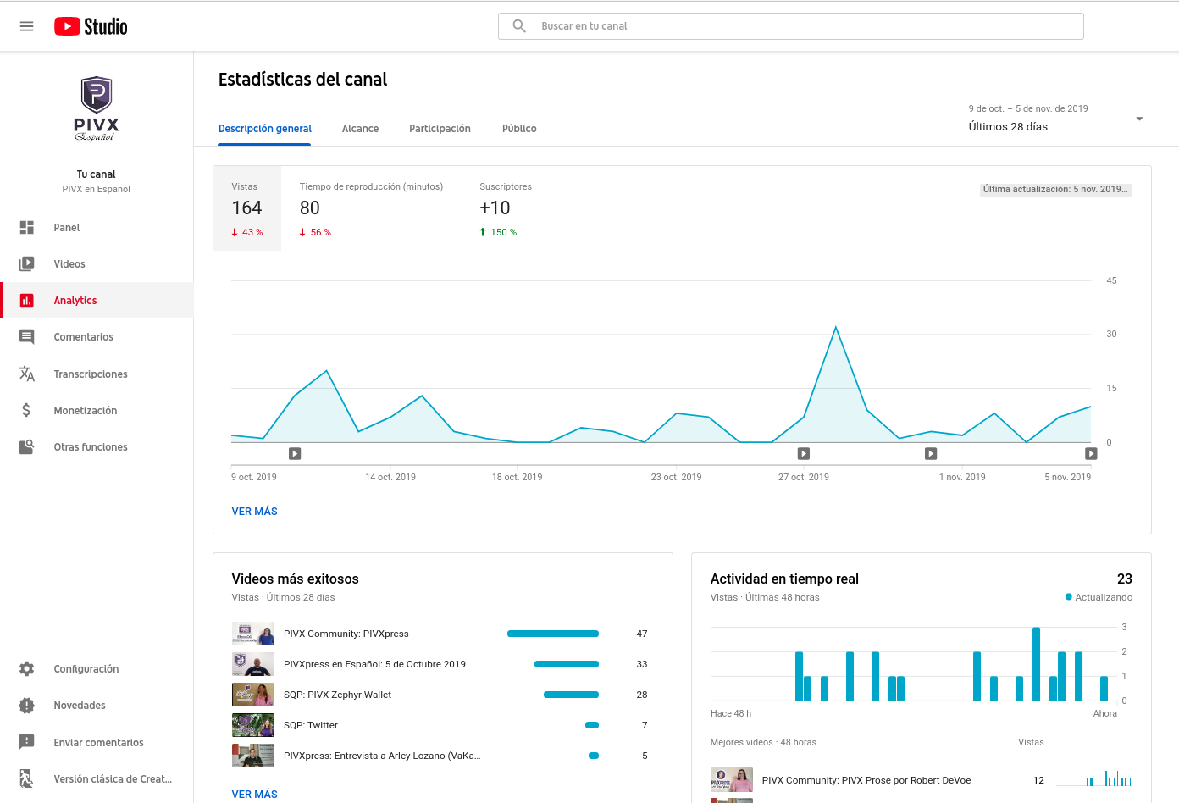Screen dimensions: 1179x803
Task: Open PIVX Prose por Robert DeVoe thumbnail
Action: click(x=732, y=780)
